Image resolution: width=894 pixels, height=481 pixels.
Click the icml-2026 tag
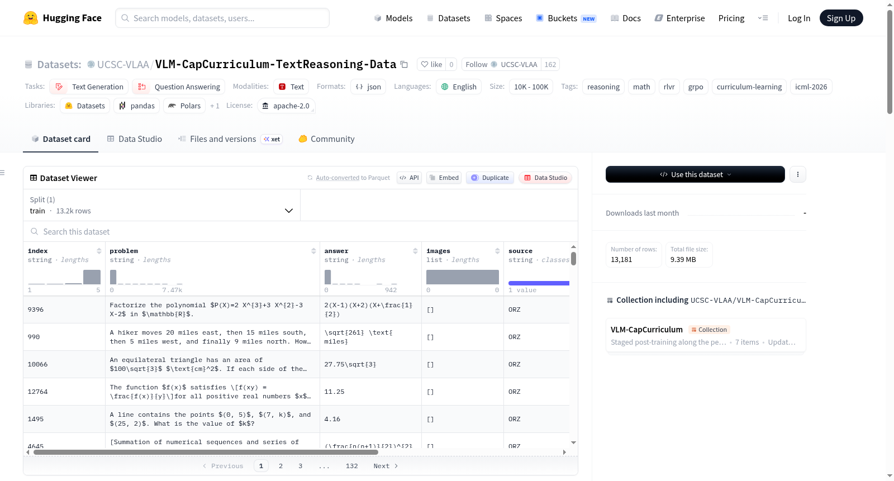[x=811, y=87]
